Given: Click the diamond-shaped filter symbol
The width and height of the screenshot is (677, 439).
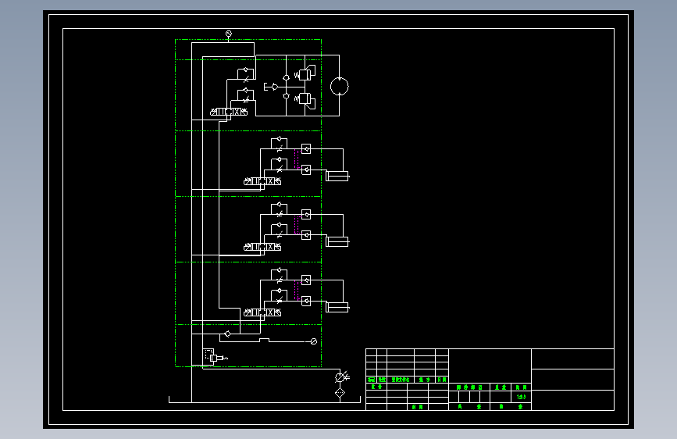Looking at the screenshot, I should (340, 393).
